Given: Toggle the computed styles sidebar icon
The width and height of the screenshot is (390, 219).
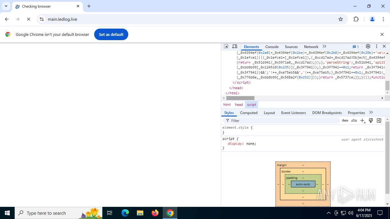Looking at the screenshot, I should tap(379, 121).
